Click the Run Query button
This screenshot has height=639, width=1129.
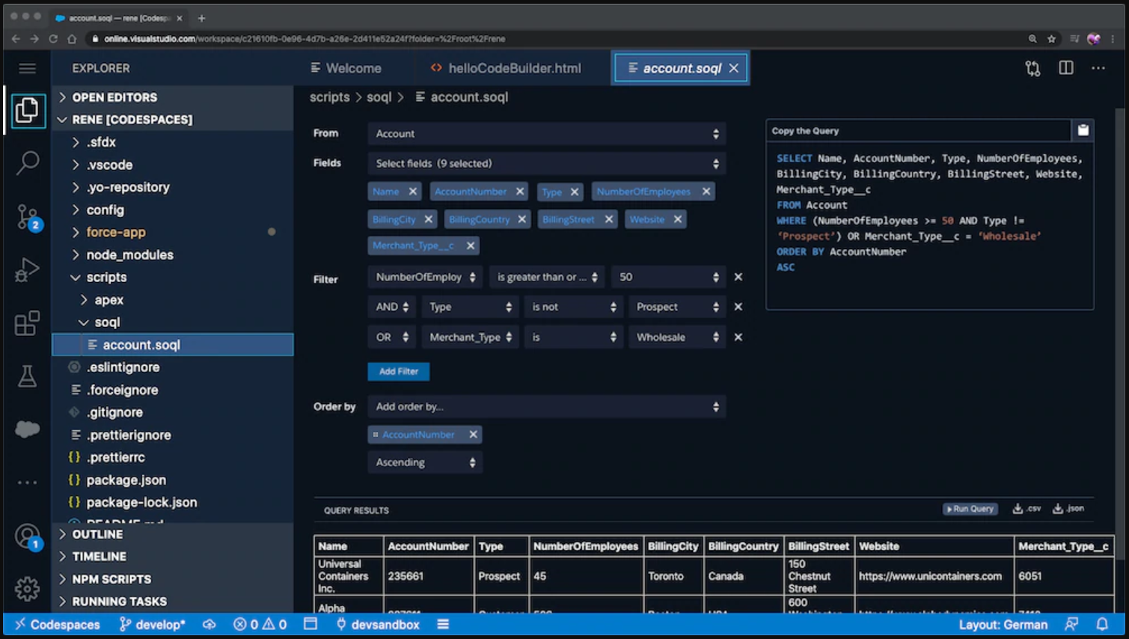970,509
